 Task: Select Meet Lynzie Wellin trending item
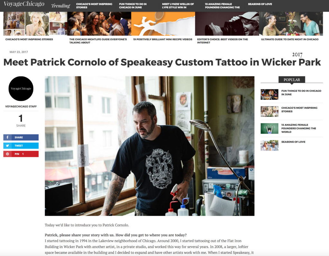[178, 6]
